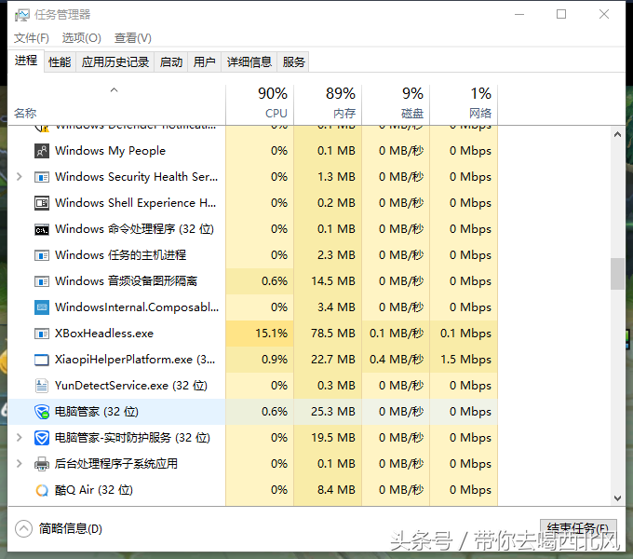Viewport: 633px width, 559px height.
Task: Open the 查看(V) menu
Action: 133,38
